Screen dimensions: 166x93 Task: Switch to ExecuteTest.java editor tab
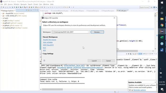[93, 11]
